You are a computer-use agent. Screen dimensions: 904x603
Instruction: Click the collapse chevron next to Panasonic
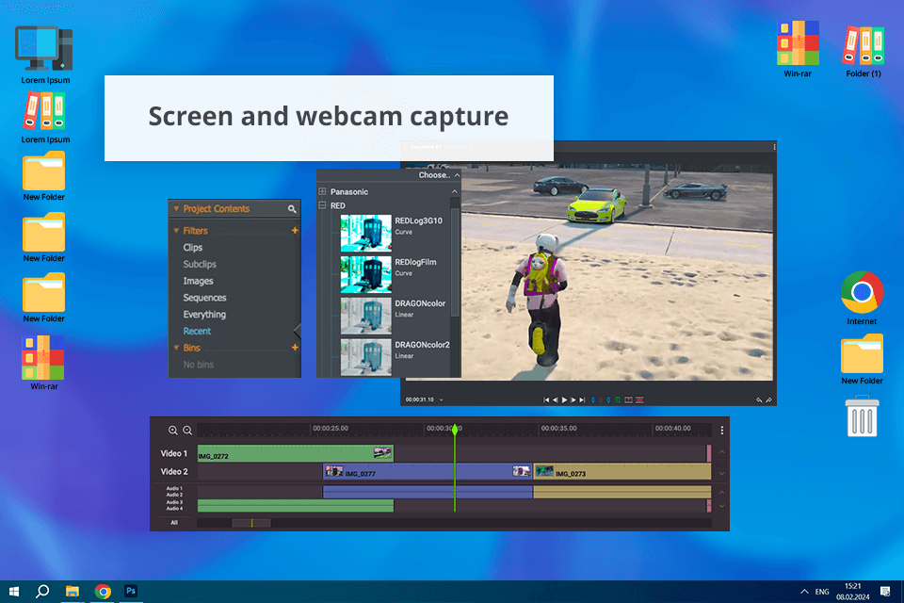[454, 191]
